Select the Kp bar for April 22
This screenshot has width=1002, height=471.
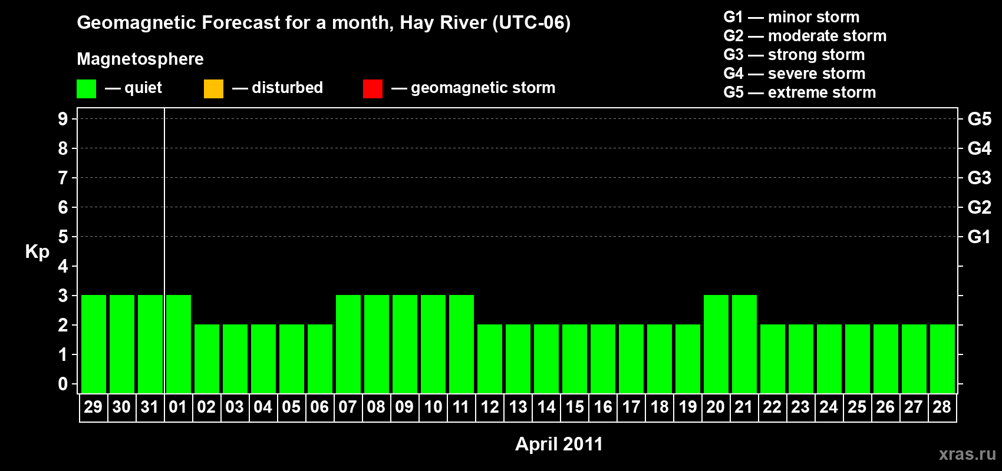click(773, 359)
